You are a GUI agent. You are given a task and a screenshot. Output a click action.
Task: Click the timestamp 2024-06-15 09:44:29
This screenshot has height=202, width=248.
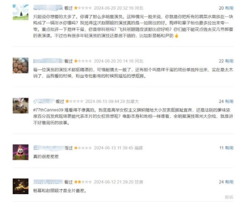[x=105, y=101]
